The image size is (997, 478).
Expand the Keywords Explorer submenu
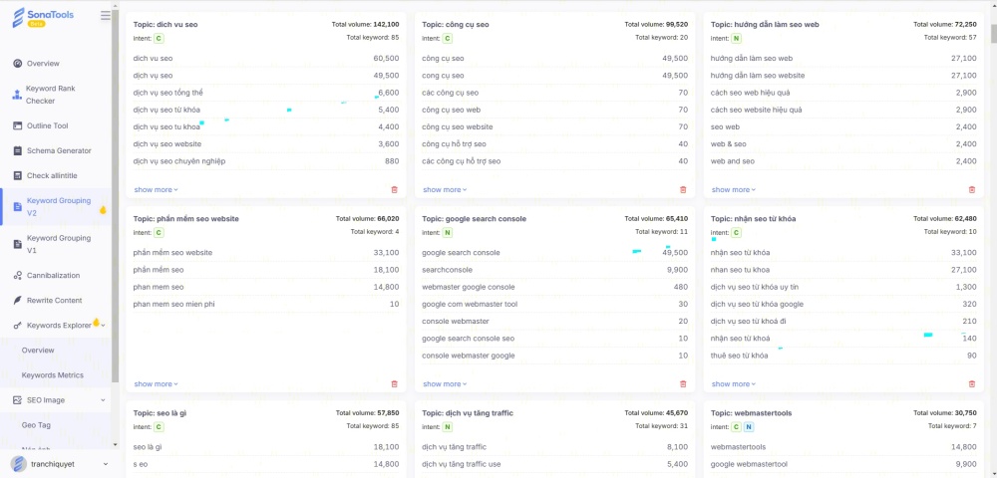[103, 326]
